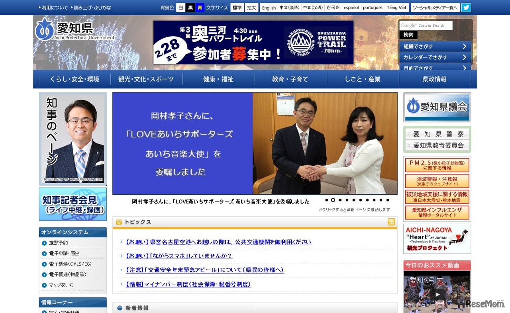Screen dimensions: 510x313
Task: Switch background color to 白 (white)
Action: pos(181,7)
